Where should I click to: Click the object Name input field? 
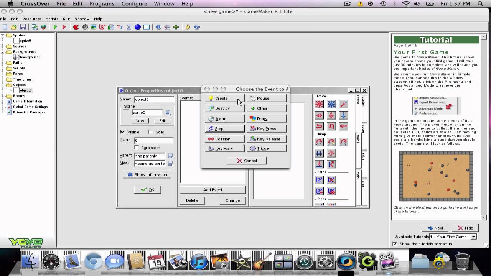pos(154,99)
